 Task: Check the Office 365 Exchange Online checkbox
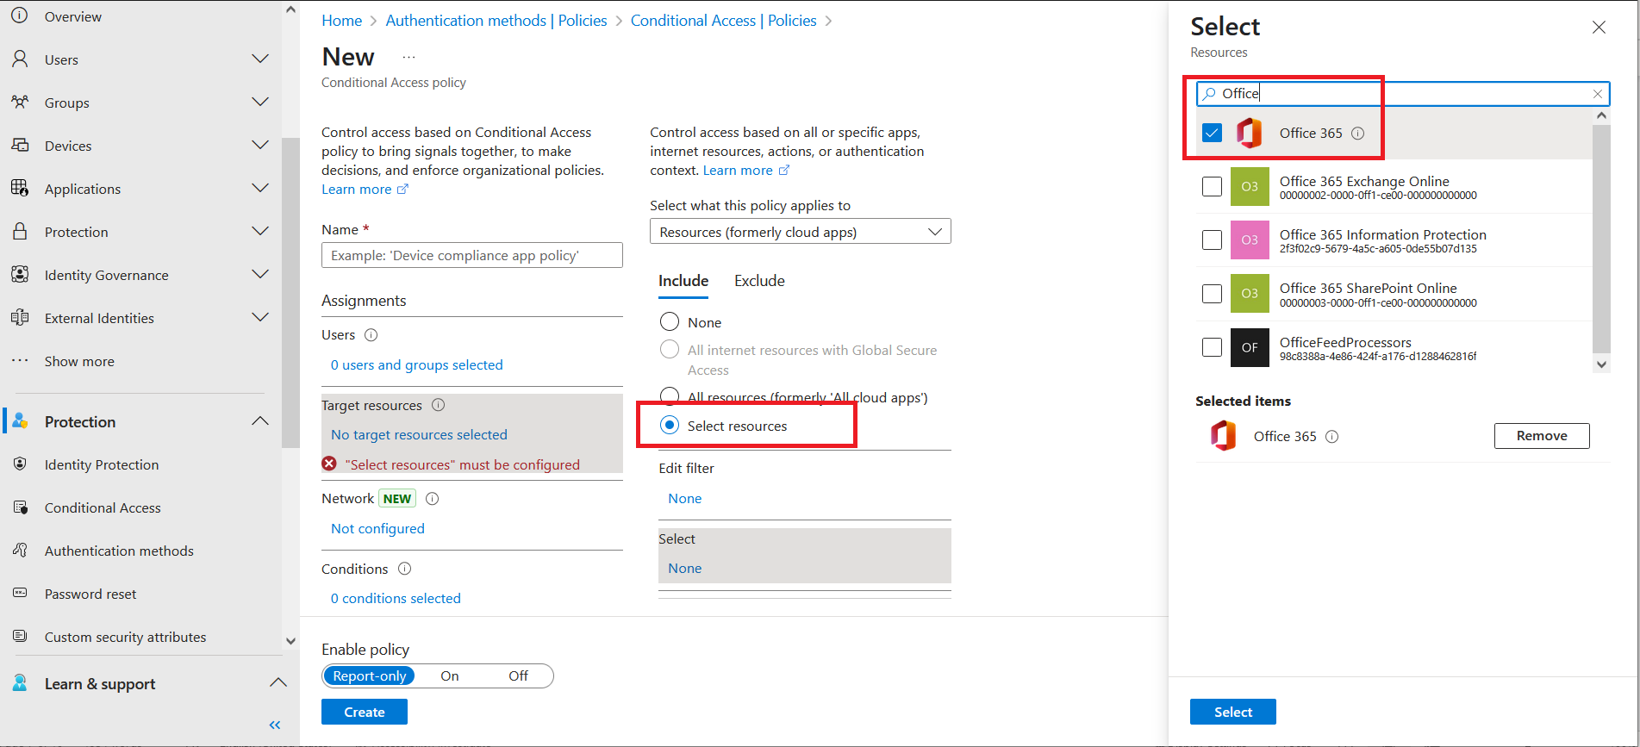pos(1212,187)
